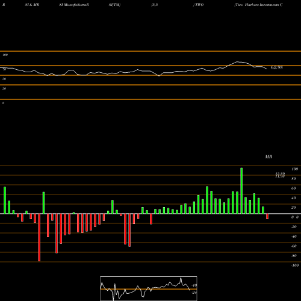301x301 pixels.
Task: Click the -24 value in mini chart
Action: pos(194,293)
